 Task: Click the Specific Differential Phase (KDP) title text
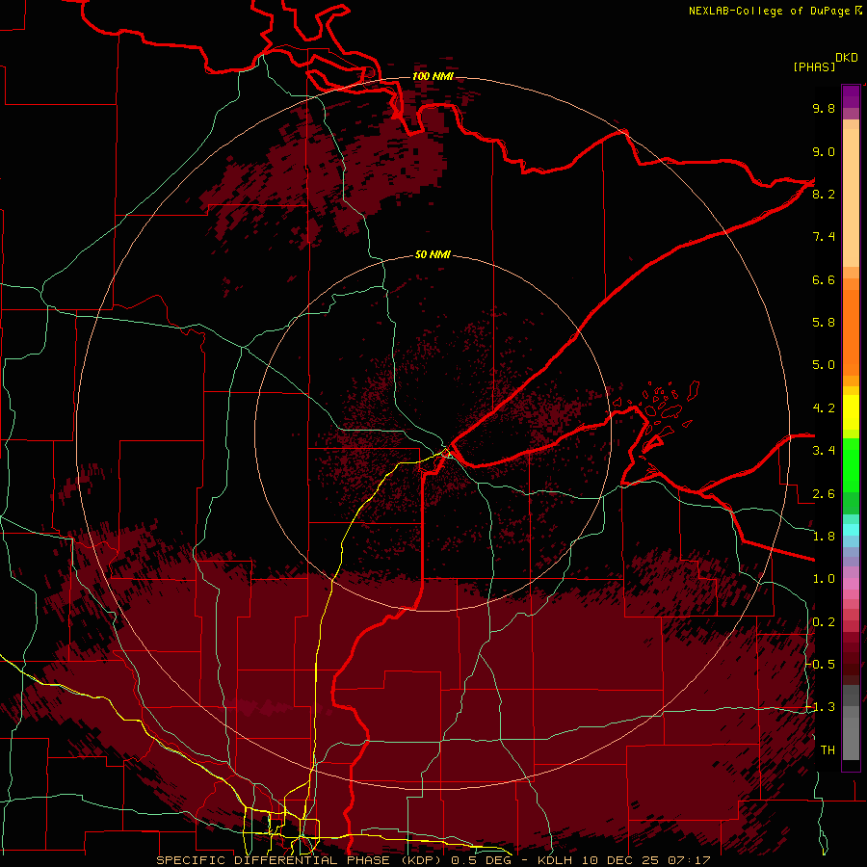301,860
